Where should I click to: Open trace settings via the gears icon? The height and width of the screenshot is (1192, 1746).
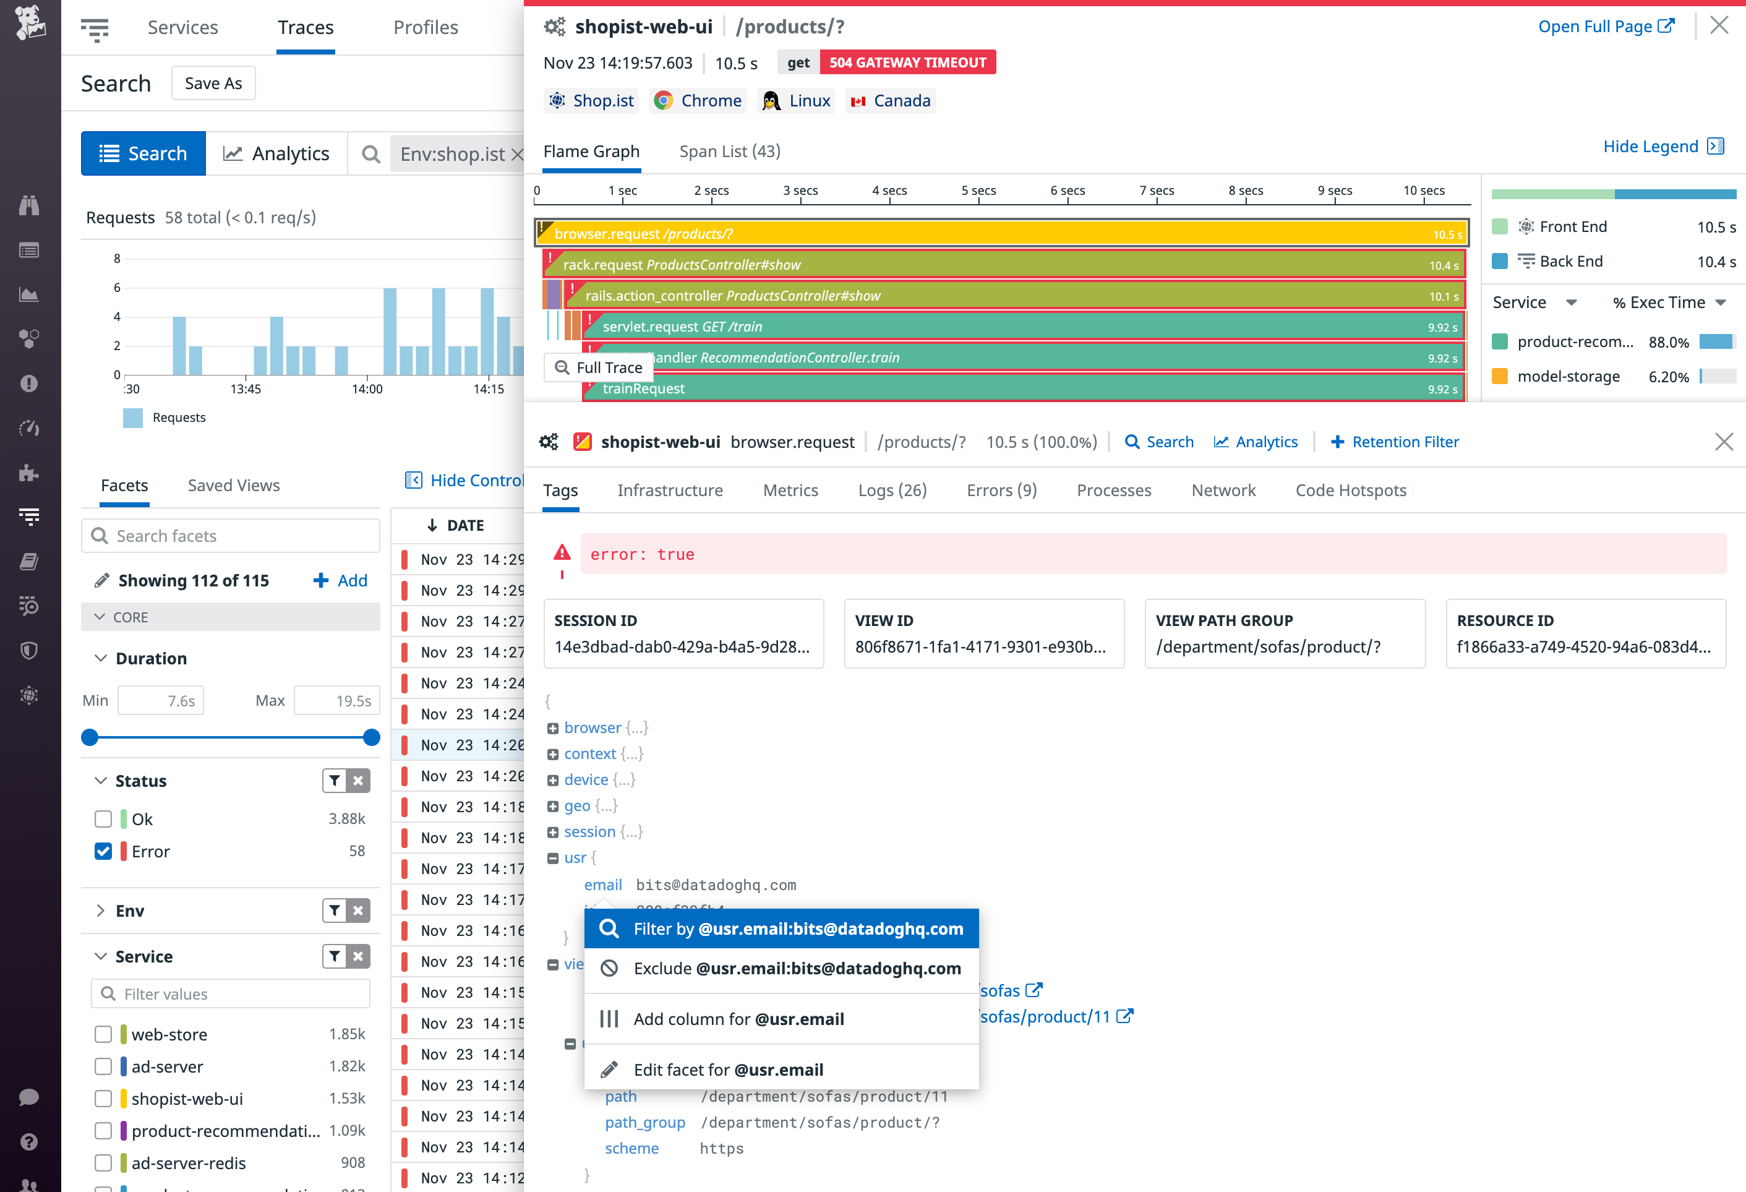pyautogui.click(x=554, y=25)
